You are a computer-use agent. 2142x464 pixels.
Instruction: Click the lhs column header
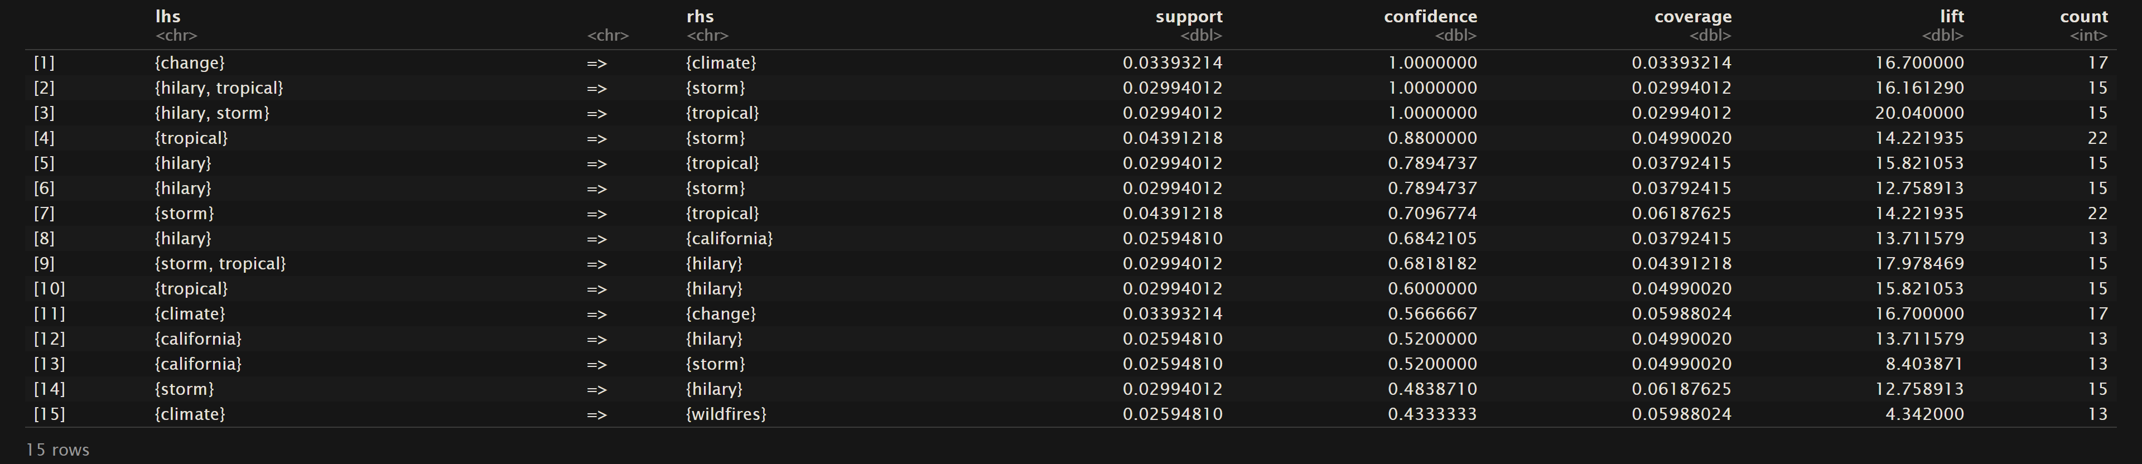(168, 17)
